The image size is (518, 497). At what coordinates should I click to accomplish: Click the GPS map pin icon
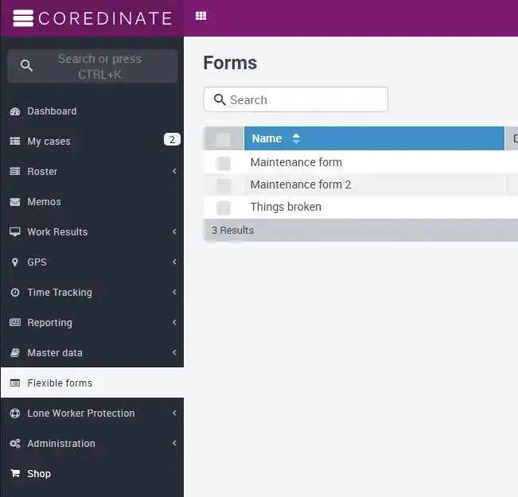15,262
